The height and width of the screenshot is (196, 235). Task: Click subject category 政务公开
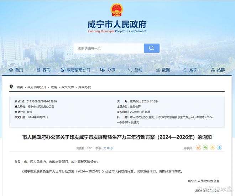click(x=135, y=106)
